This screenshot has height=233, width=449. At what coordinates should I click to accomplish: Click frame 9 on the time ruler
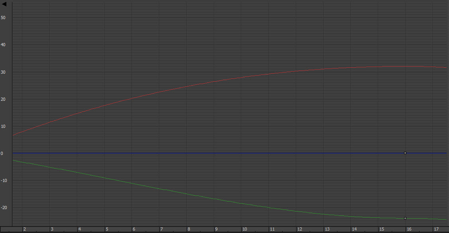click(216, 229)
